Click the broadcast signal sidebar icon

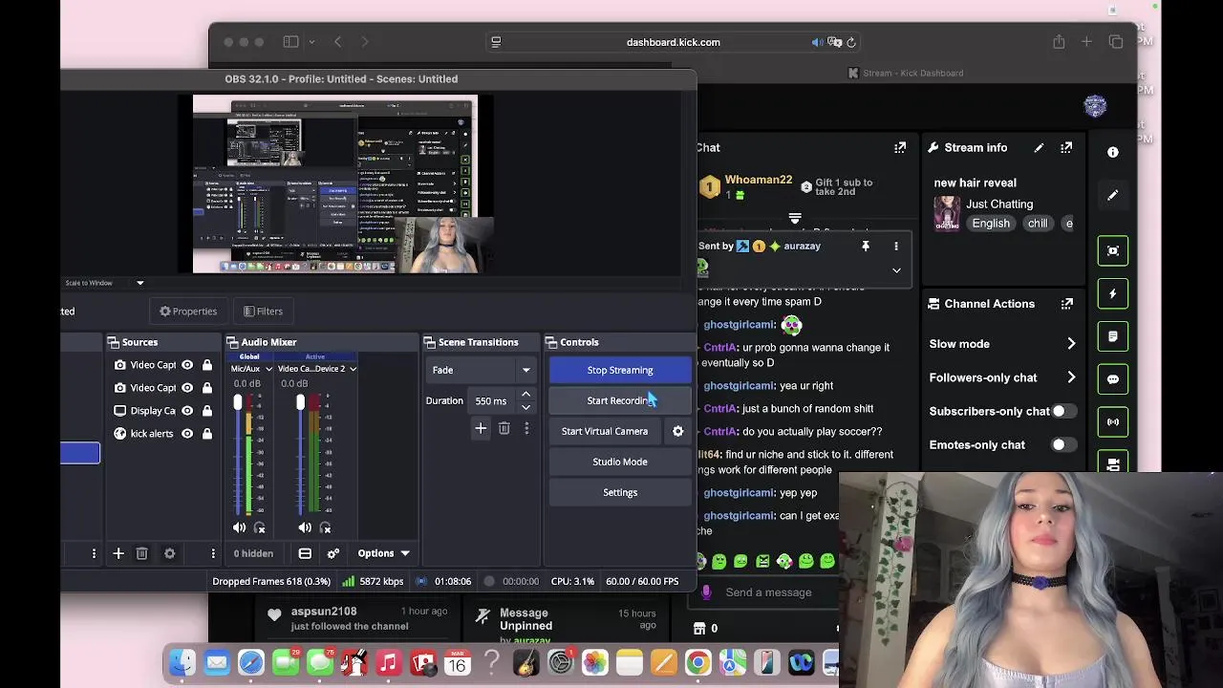(x=1113, y=421)
